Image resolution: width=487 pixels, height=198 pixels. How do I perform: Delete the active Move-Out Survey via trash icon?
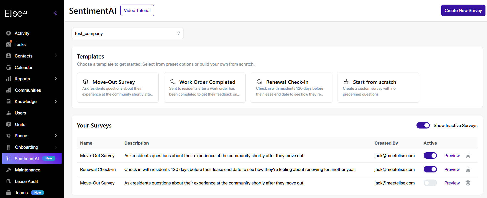click(468, 156)
